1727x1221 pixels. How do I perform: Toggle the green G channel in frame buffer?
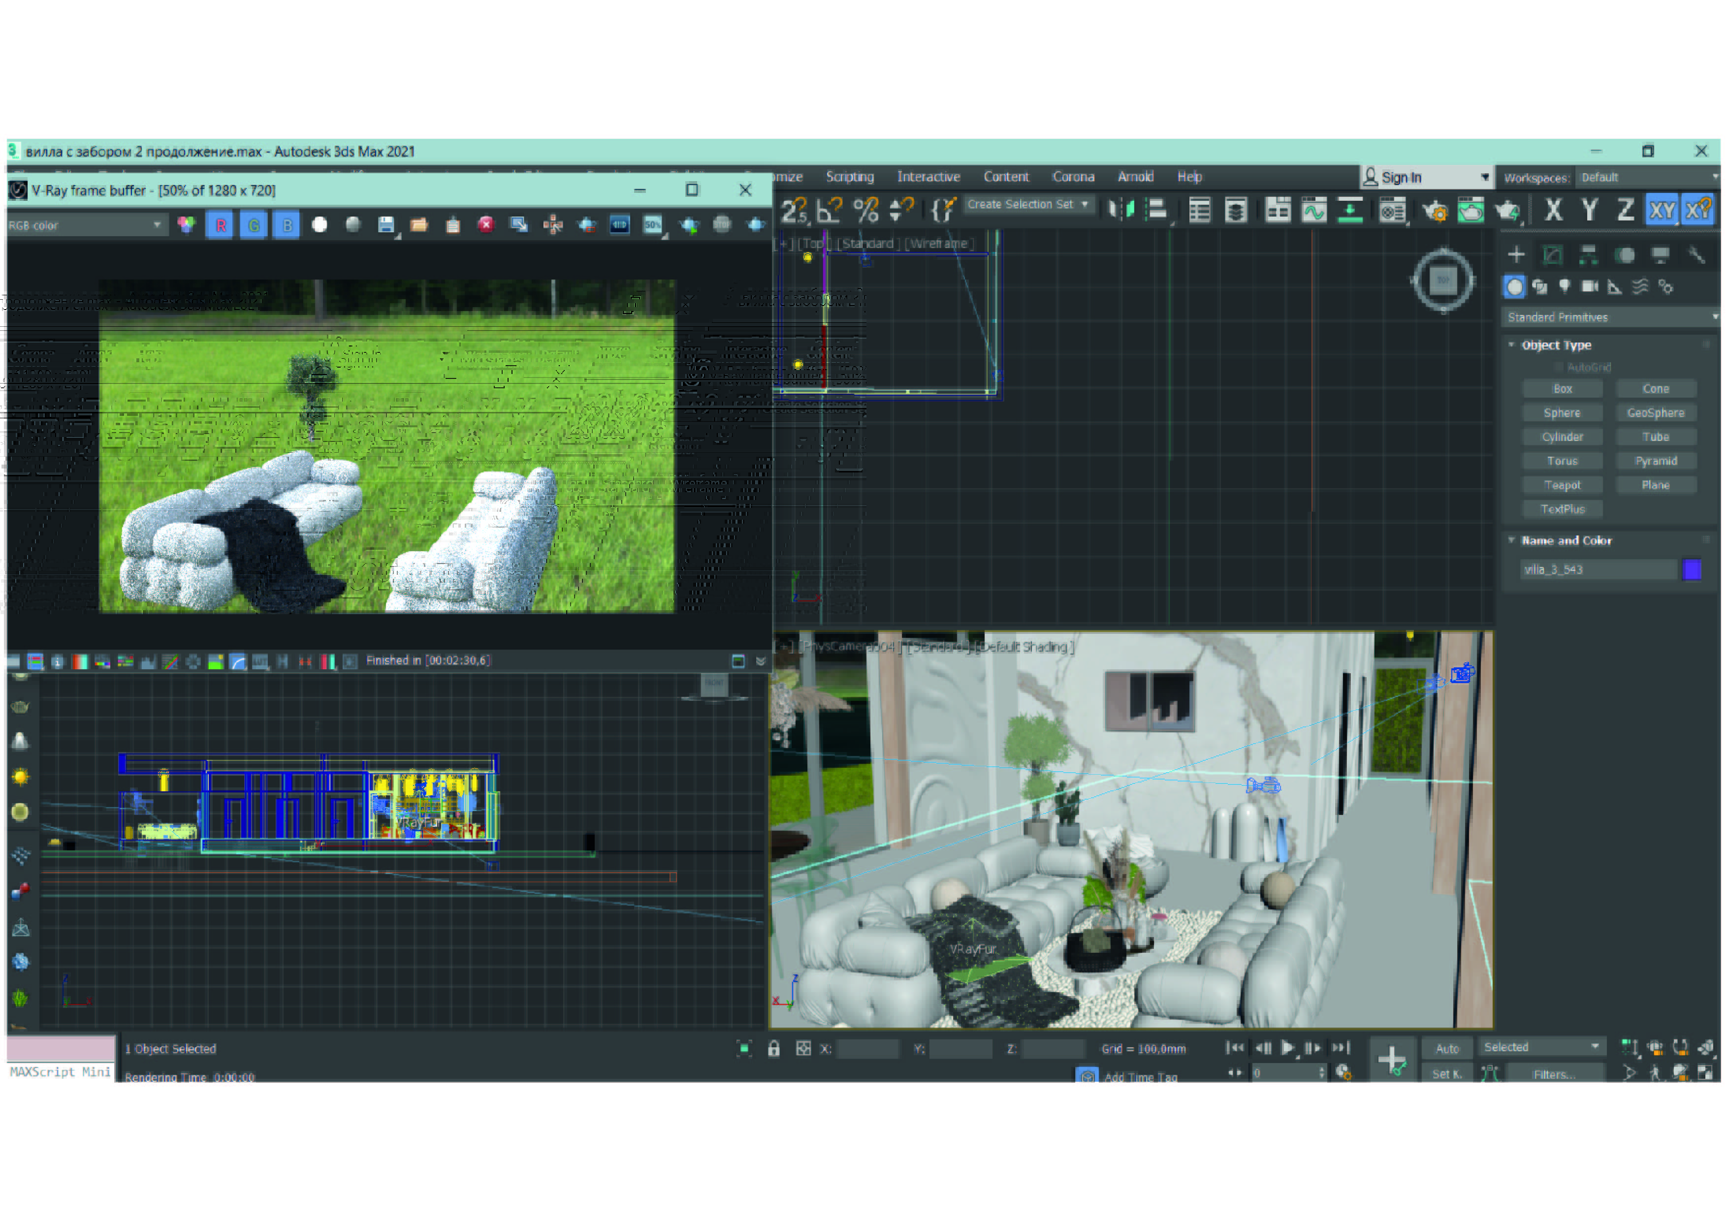pos(254,225)
